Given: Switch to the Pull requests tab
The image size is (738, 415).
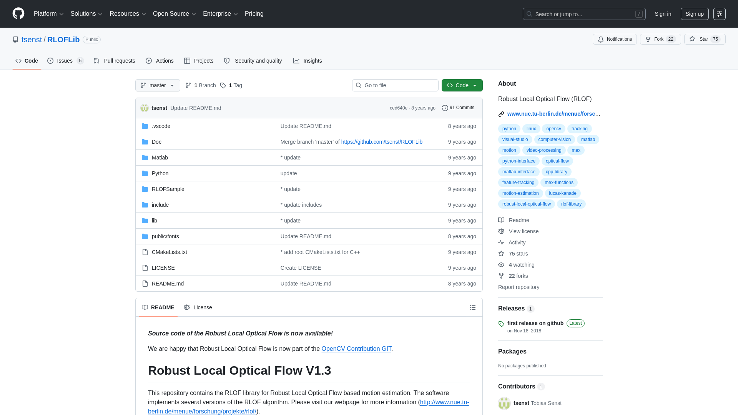Looking at the screenshot, I should (114, 61).
